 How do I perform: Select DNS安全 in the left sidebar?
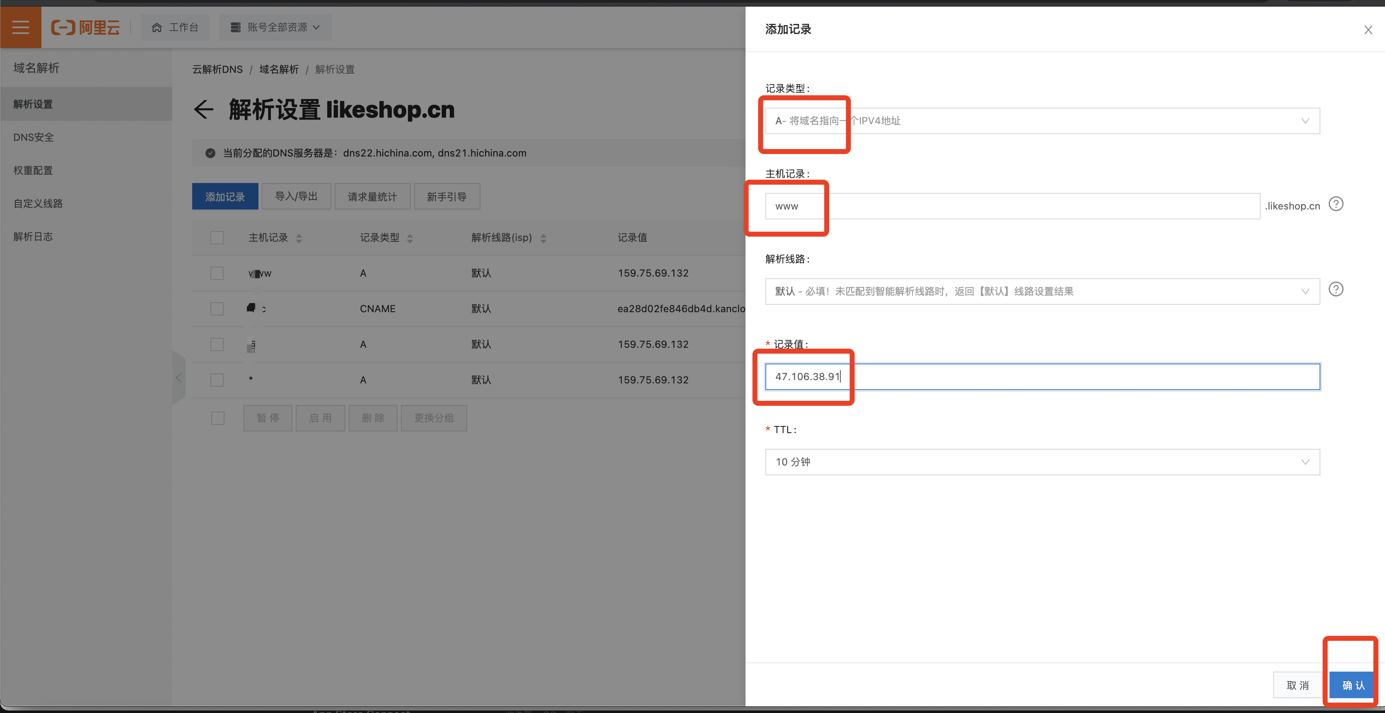tap(33, 137)
